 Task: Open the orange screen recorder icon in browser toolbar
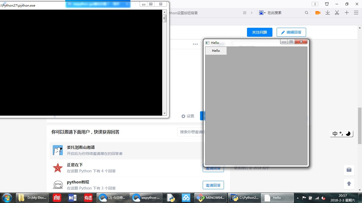(x=318, y=12)
